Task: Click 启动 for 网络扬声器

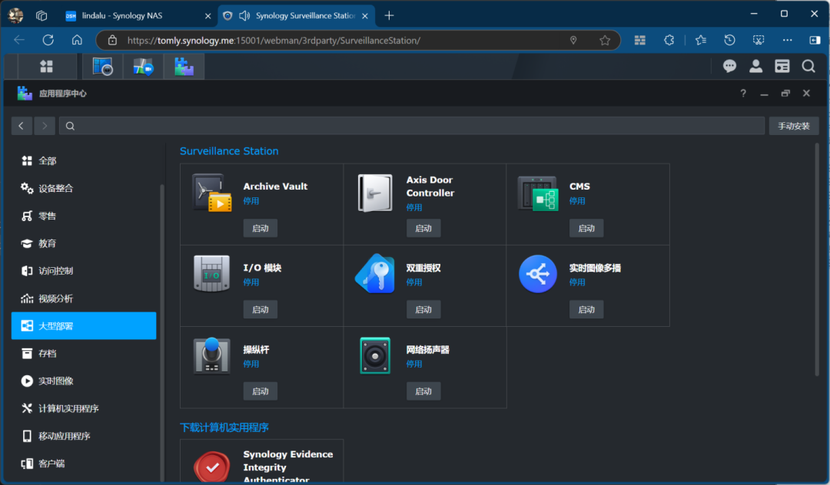Action: tap(423, 391)
